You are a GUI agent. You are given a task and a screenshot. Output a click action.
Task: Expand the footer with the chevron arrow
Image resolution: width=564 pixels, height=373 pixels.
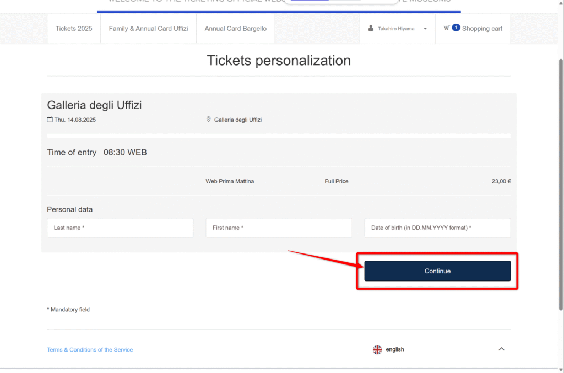click(x=501, y=349)
